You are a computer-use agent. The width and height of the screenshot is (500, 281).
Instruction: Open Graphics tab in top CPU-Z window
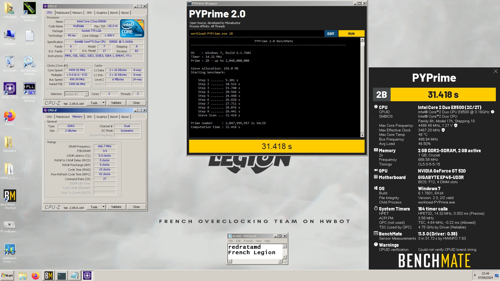click(x=102, y=13)
